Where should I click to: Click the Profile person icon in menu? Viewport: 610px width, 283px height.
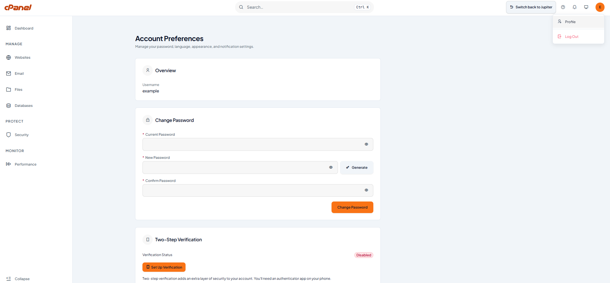tap(560, 21)
